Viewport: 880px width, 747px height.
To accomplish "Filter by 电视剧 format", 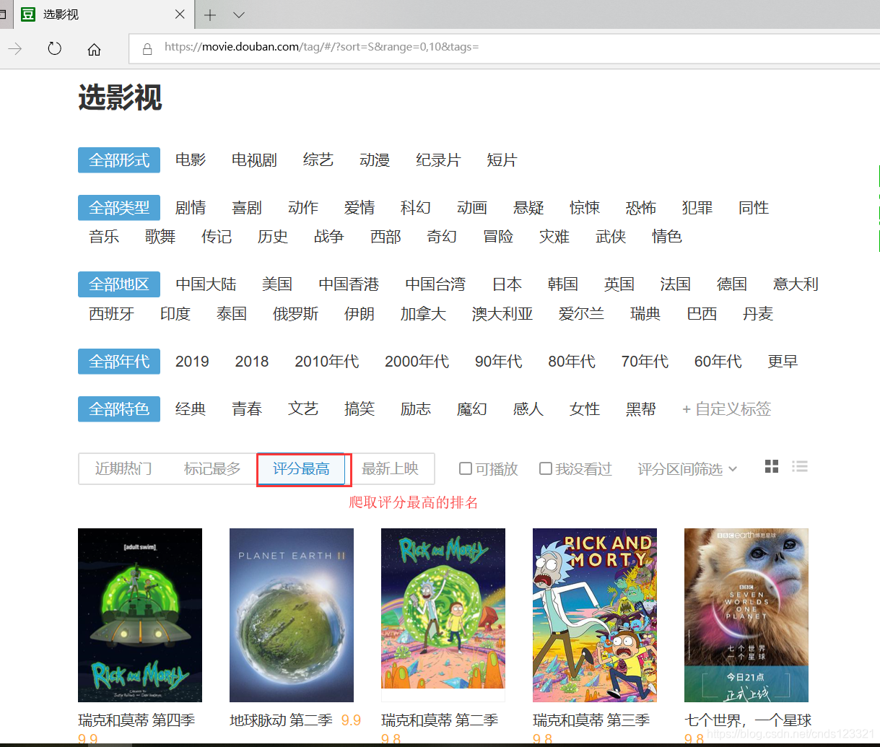I will point(254,160).
